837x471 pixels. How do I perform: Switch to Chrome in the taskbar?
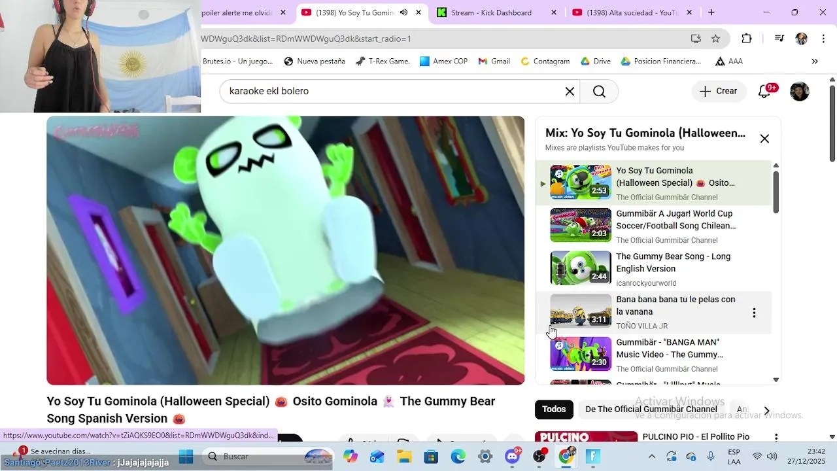tap(566, 456)
